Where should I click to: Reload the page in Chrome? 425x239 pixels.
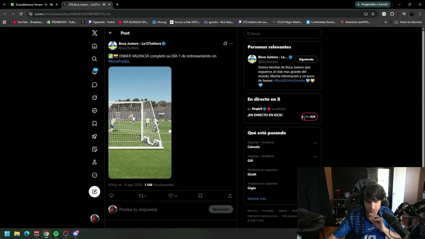[x=21, y=14]
